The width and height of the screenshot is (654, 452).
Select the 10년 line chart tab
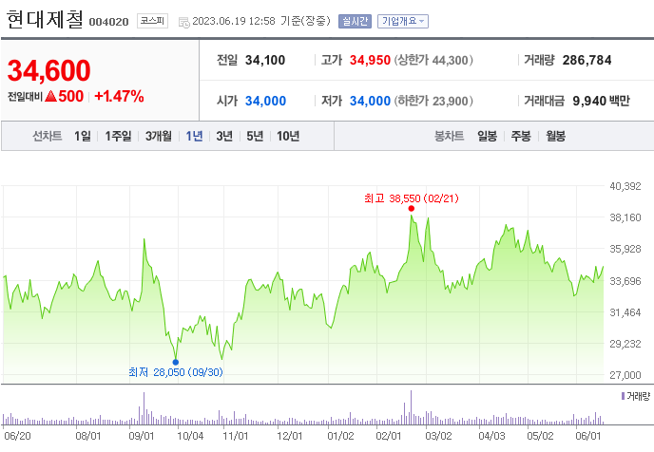(288, 136)
